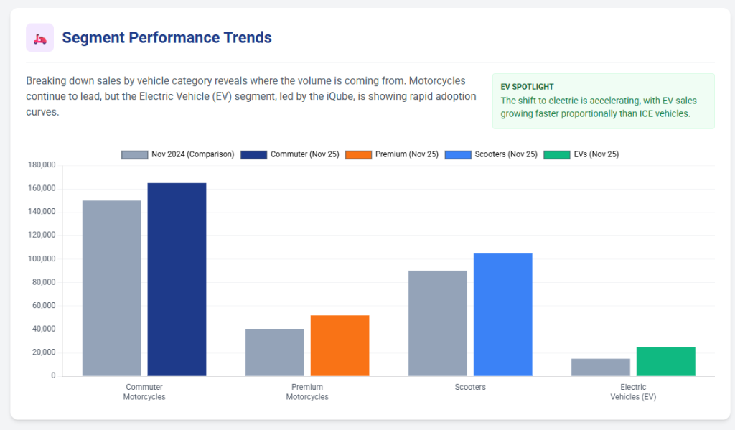This screenshot has width=735, height=430.
Task: Select the orange Premium Motorcycles bar
Action: [x=340, y=345]
